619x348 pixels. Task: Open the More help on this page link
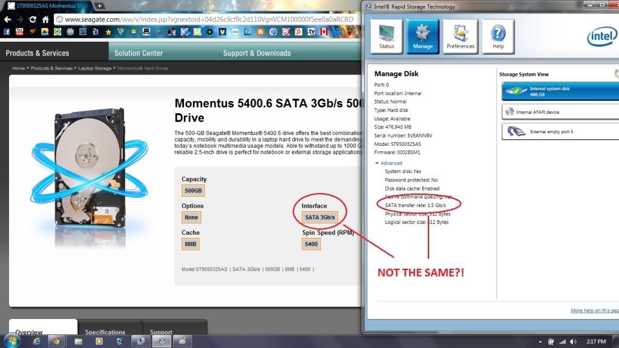(x=595, y=310)
